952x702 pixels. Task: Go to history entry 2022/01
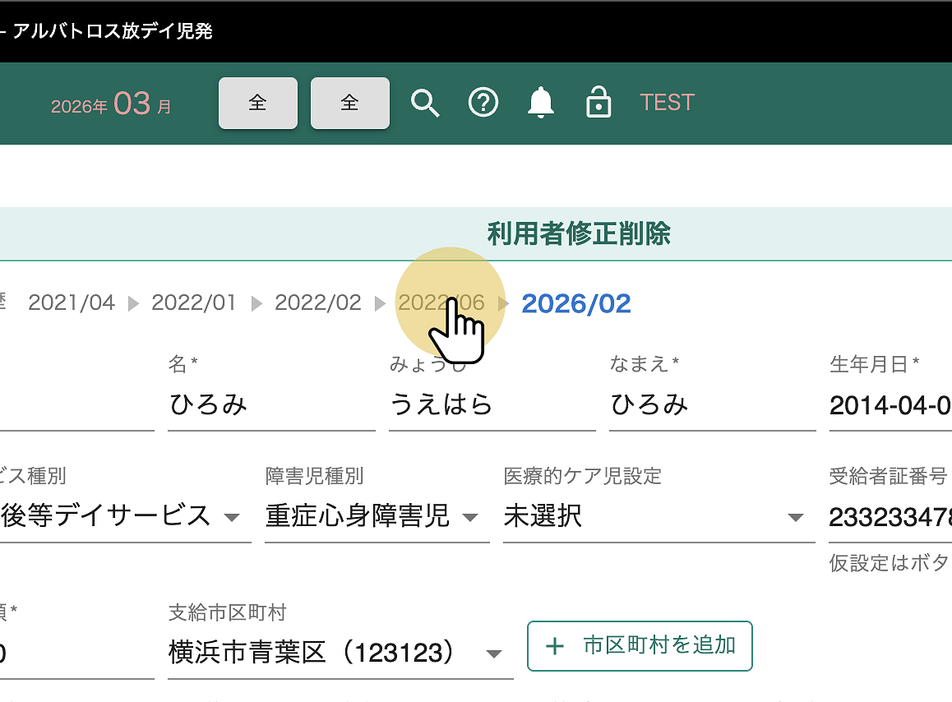(193, 303)
